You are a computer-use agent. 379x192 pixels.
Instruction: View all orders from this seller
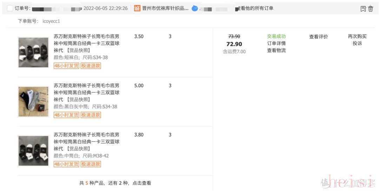pos(255,8)
